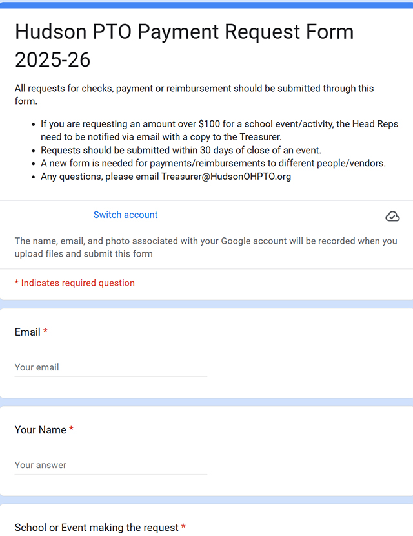Screen dimensions: 413x536
Task: Click the blue header bar atop the form
Action: tap(206, 5)
